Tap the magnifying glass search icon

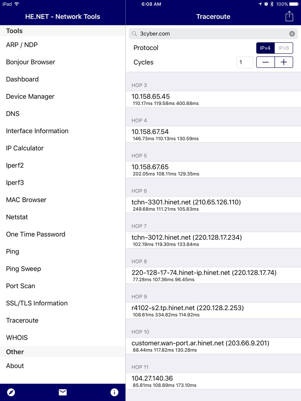tap(134, 34)
